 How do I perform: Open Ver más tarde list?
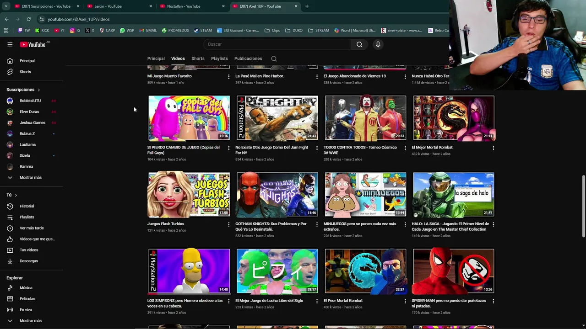(32, 228)
